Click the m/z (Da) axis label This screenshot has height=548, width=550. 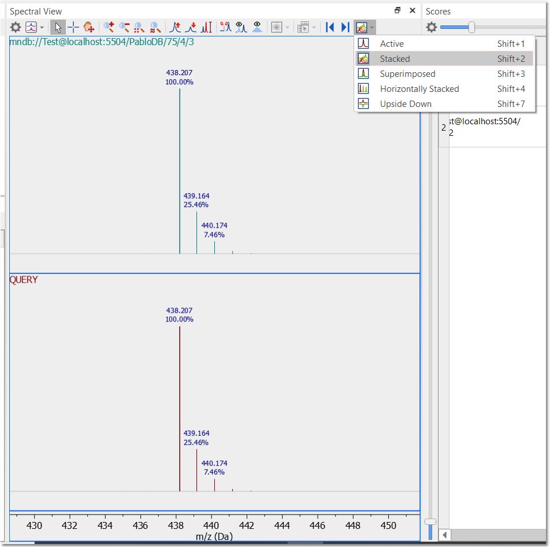click(x=214, y=536)
